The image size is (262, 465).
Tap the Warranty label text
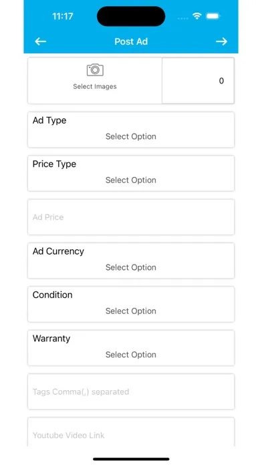[x=51, y=338]
